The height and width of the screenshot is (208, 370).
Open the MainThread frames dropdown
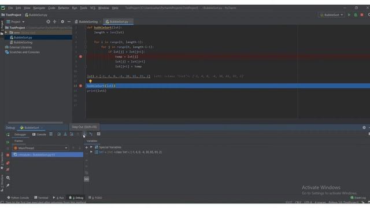[40, 148]
